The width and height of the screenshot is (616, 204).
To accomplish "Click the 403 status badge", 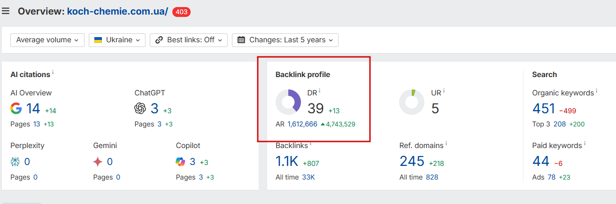I will click(x=181, y=12).
